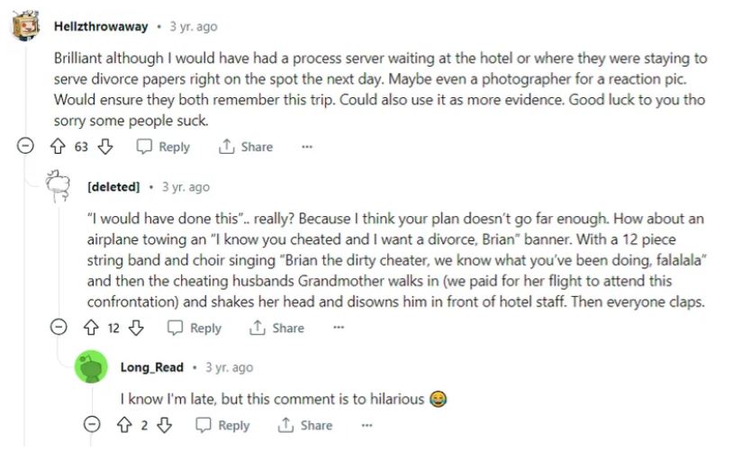
Task: Upvote Hellzthrowaway's comment
Action: pyautogui.click(x=59, y=147)
